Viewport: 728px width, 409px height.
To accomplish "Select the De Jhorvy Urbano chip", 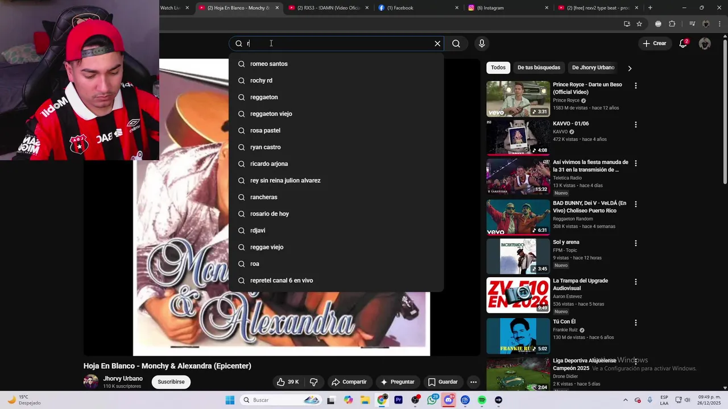I will (x=593, y=68).
